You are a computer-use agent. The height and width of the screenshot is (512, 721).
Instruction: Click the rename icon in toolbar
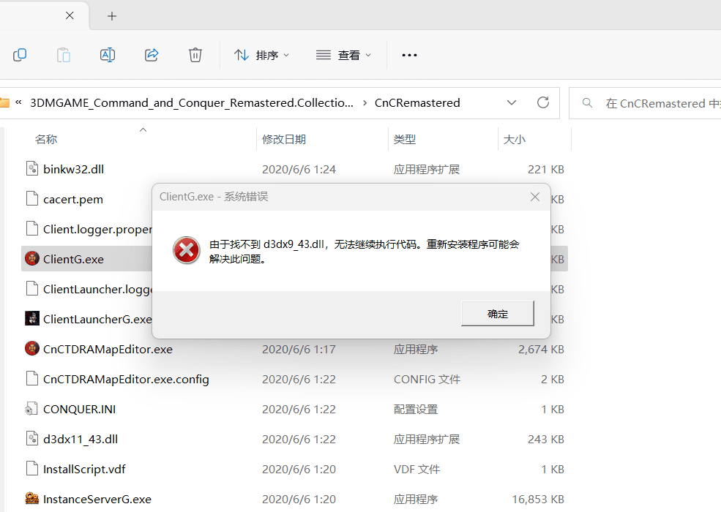pyautogui.click(x=108, y=55)
